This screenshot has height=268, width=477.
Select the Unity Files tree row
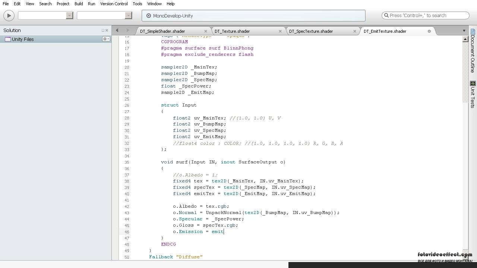56,39
